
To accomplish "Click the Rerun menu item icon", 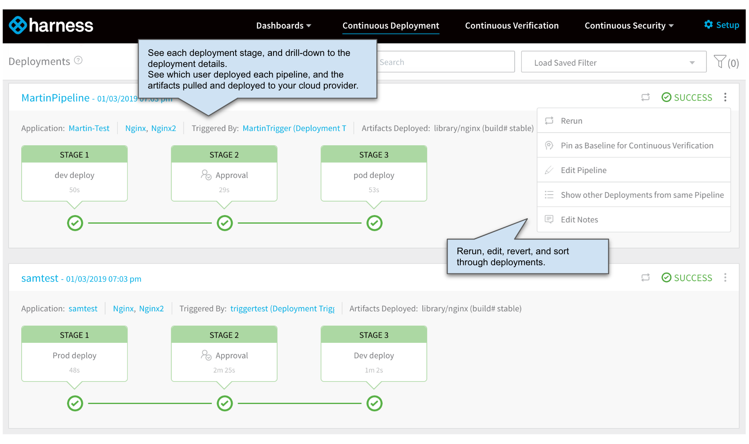I will (549, 120).
